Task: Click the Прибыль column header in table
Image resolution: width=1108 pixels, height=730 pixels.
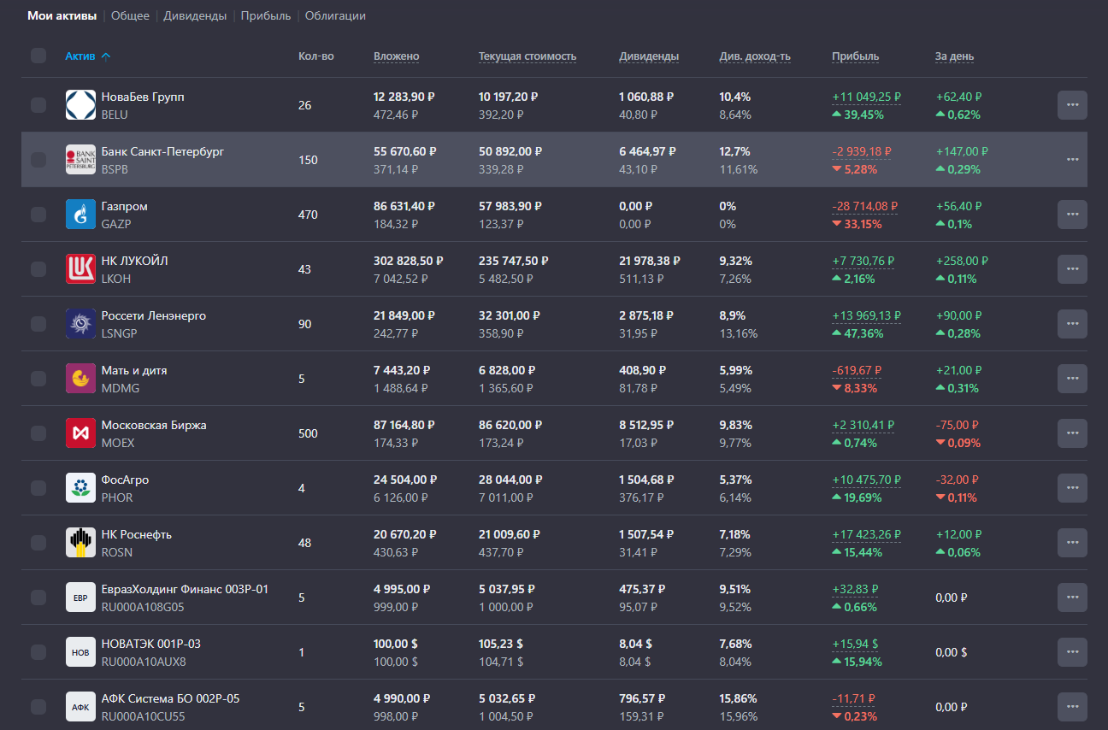Action: [x=855, y=56]
